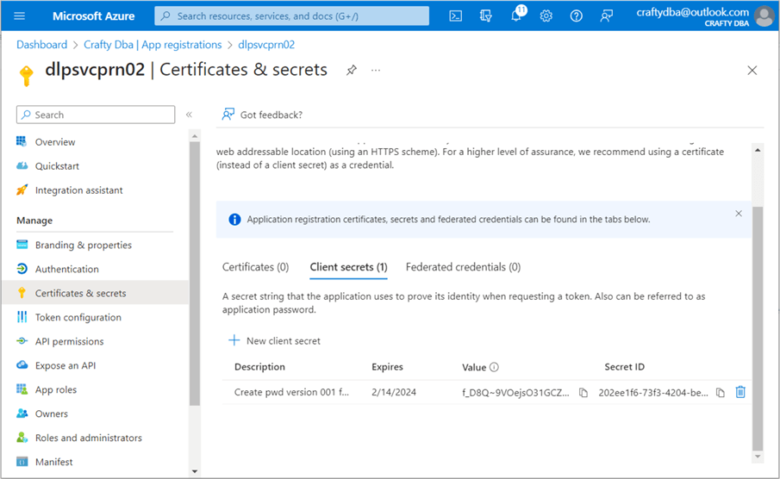The width and height of the screenshot is (780, 479).
Task: Go to Dashboard breadcrumb link
Action: [x=41, y=45]
